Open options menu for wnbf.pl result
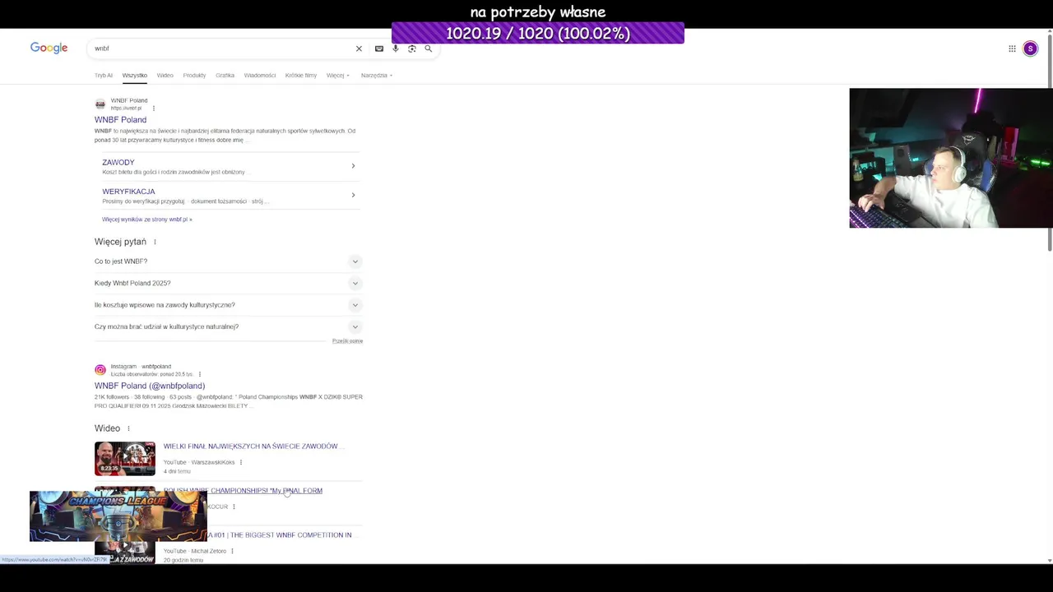Viewport: 1053px width, 592px height. click(x=153, y=108)
